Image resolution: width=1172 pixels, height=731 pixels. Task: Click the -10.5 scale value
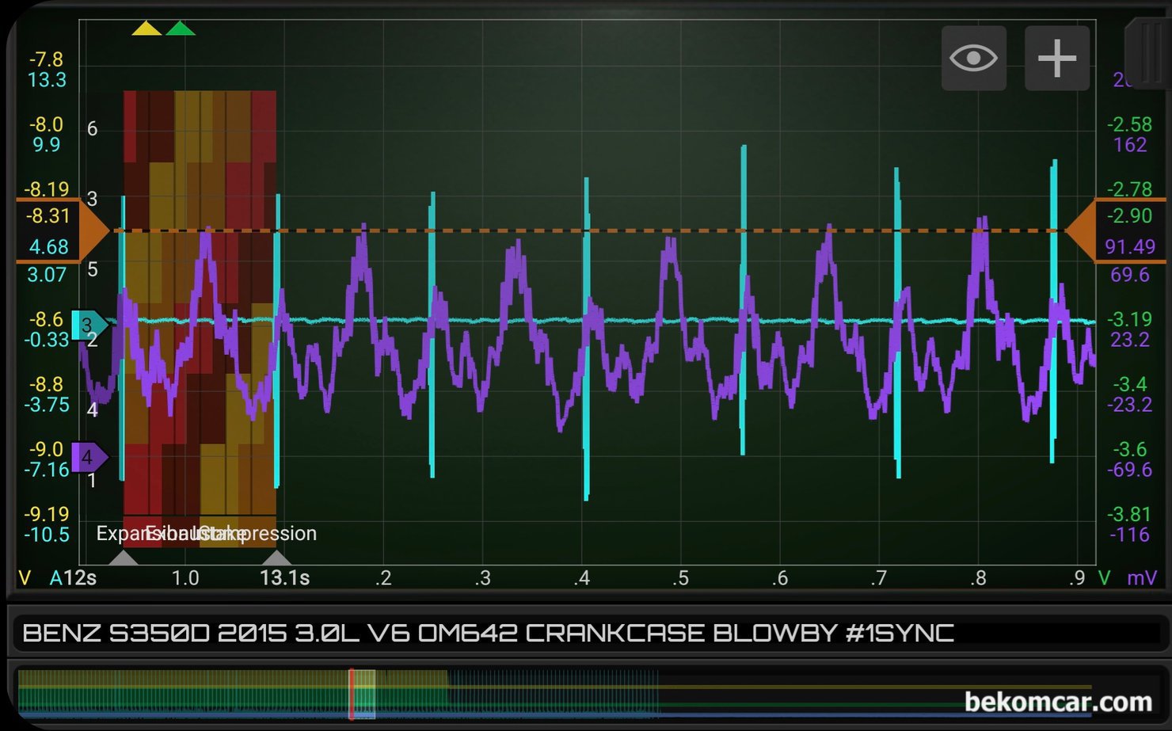(x=47, y=535)
